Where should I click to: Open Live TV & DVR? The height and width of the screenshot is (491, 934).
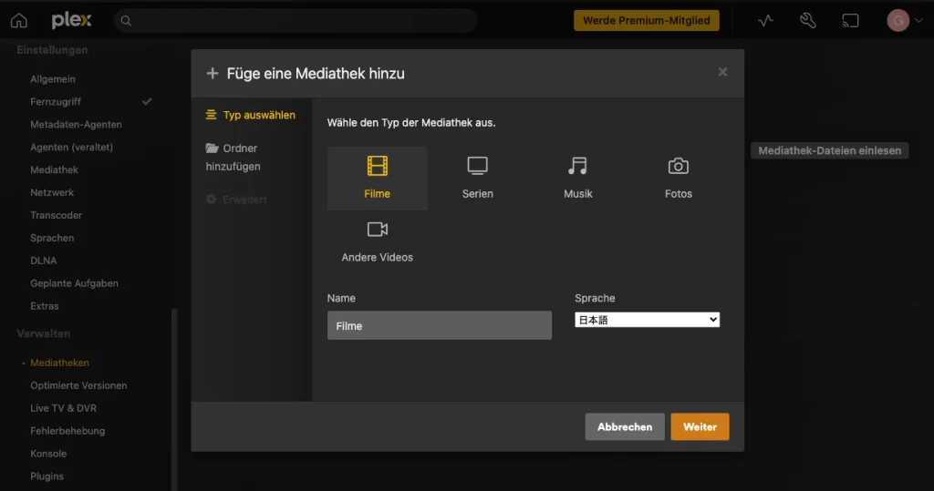tap(63, 408)
